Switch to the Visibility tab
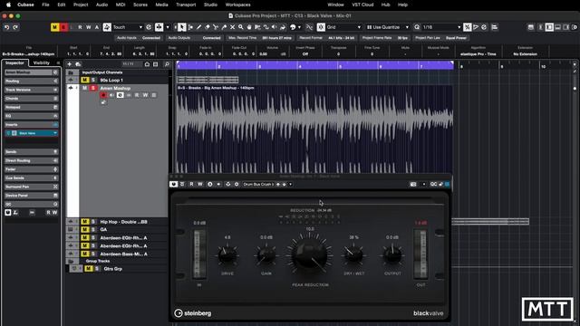 tap(42, 62)
